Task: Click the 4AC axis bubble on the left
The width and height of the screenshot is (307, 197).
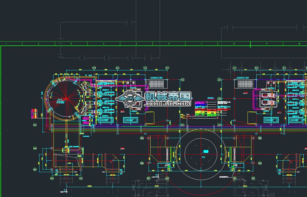Action: click(35, 125)
